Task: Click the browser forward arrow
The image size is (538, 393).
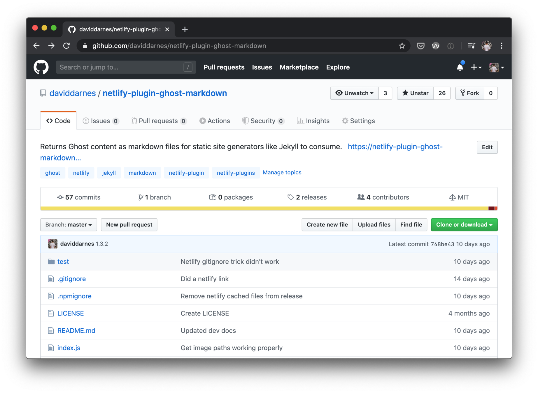Action: [51, 46]
